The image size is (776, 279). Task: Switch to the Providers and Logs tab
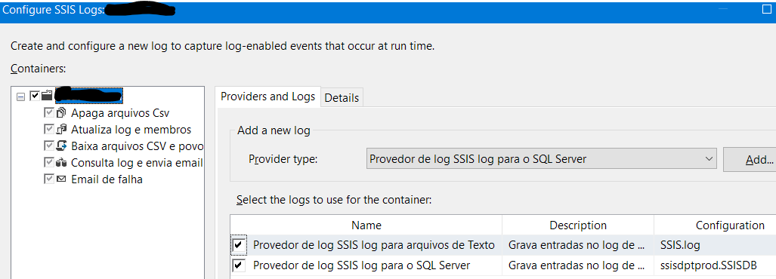coord(267,97)
